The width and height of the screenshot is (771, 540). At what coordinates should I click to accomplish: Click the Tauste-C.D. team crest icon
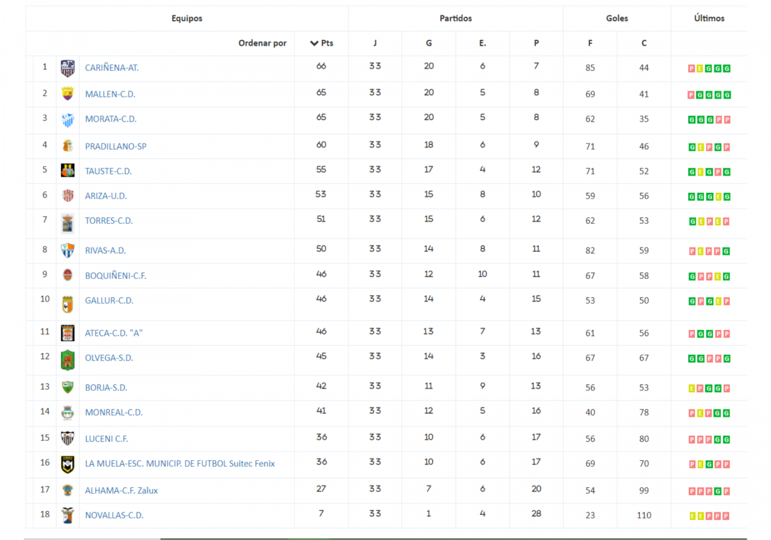[x=67, y=171]
